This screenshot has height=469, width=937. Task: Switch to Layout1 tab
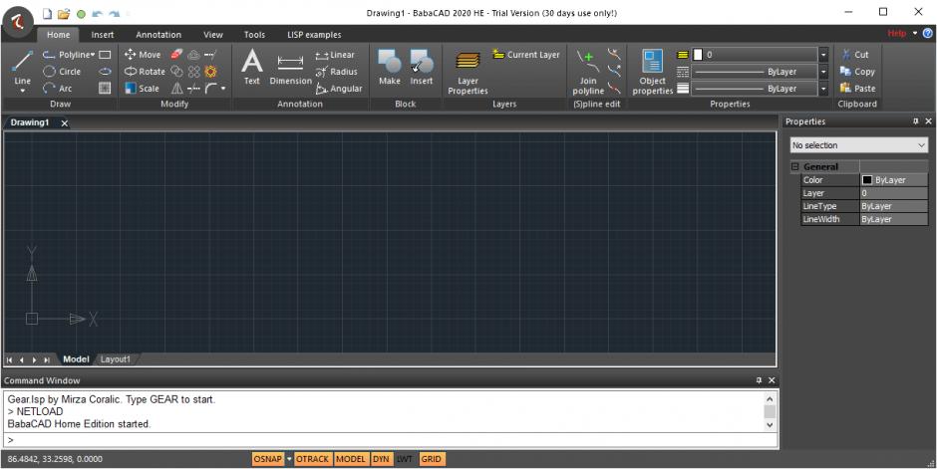[115, 359]
